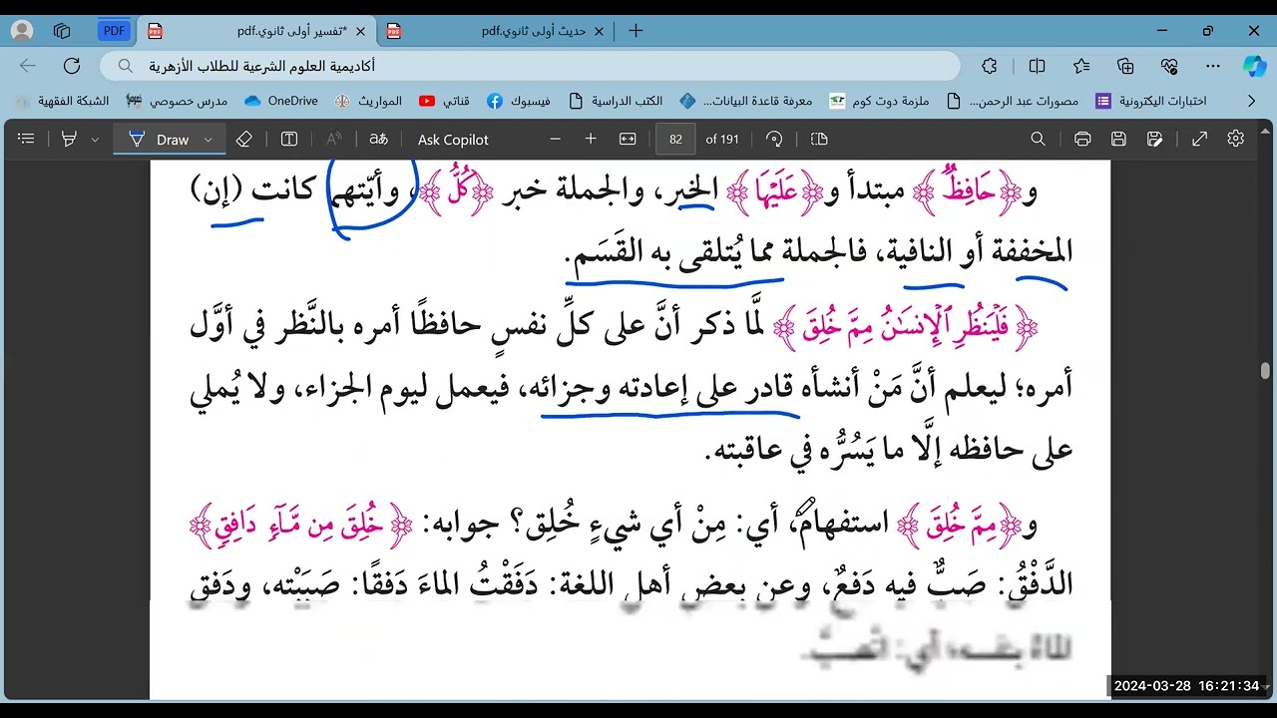Viewport: 1277px width, 718px height.
Task: Open the Draw pen options dropdown
Action: [208, 140]
